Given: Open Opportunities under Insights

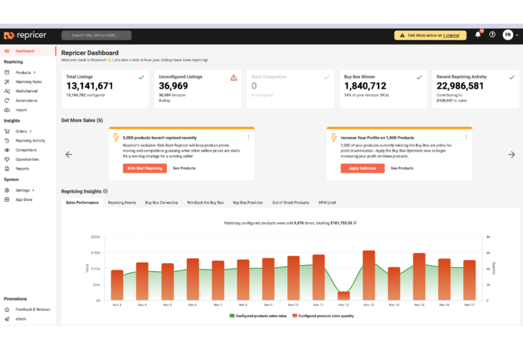Looking at the screenshot, I should (27, 159).
